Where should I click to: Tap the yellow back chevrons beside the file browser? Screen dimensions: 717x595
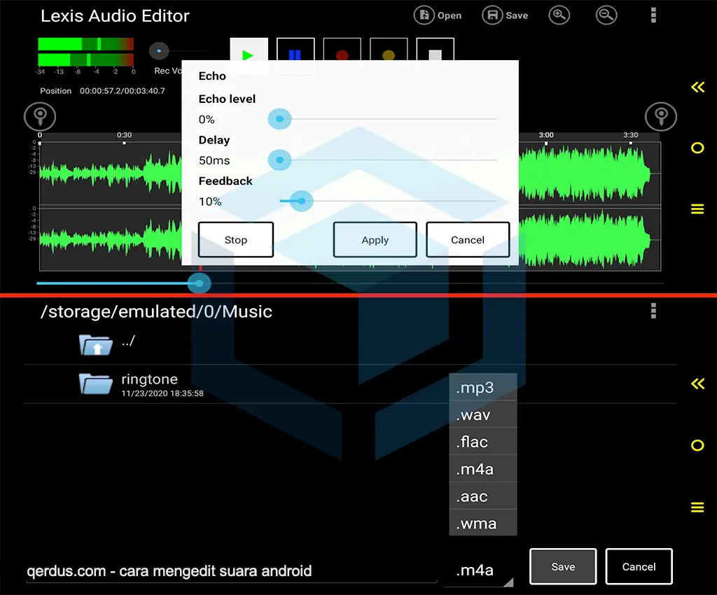coord(698,384)
